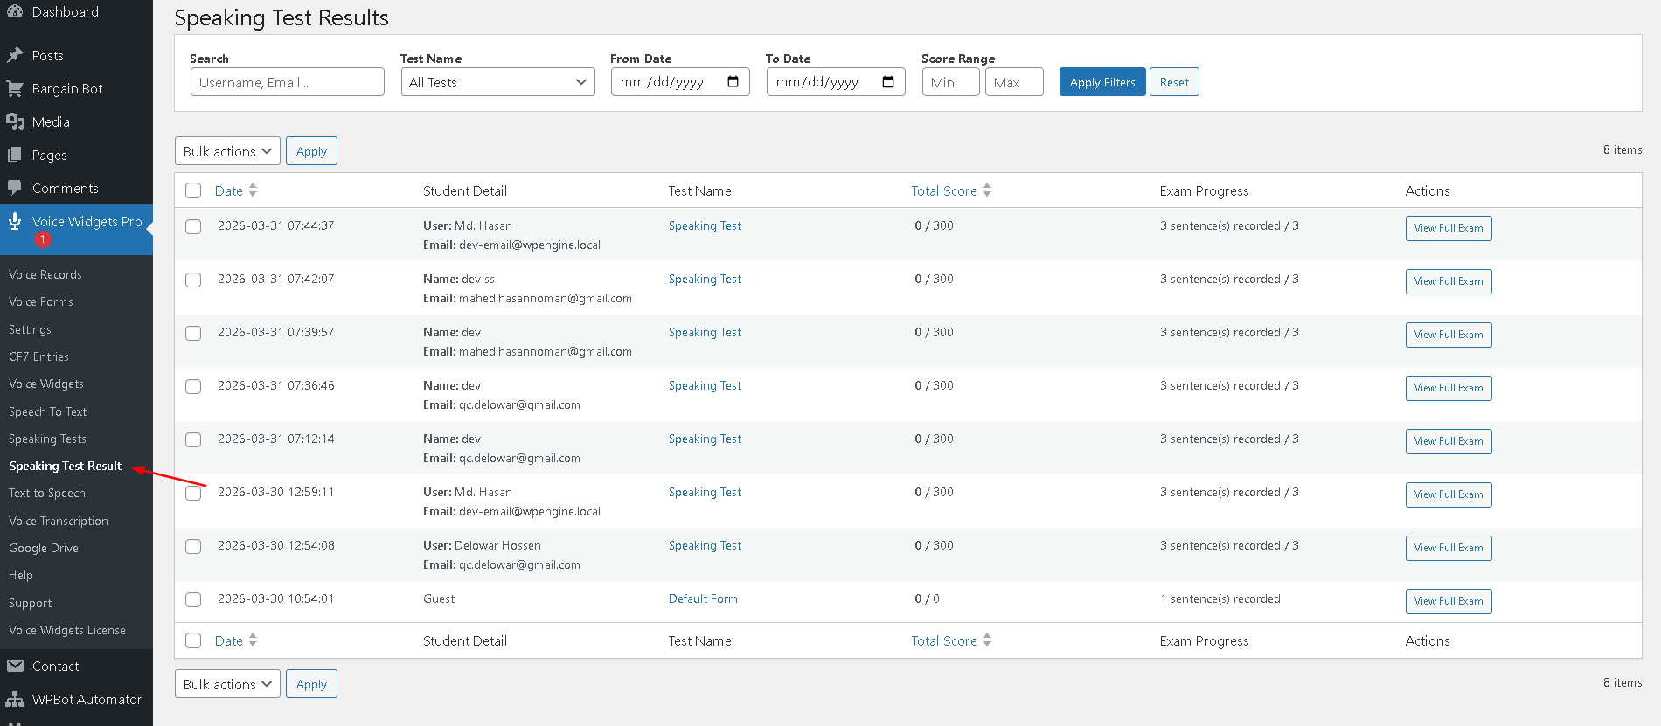Click the Posts pin icon in sidebar
This screenshot has height=726, width=1661.
[15, 55]
